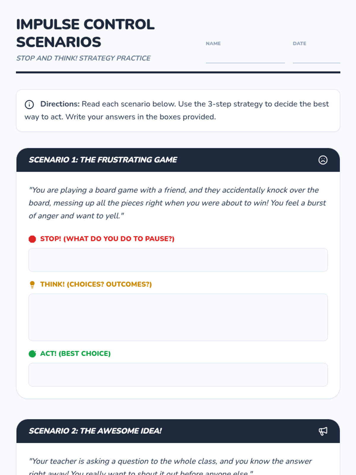
Task: Click the Scenario 2: The Awesome Idea header
Action: (x=95, y=431)
